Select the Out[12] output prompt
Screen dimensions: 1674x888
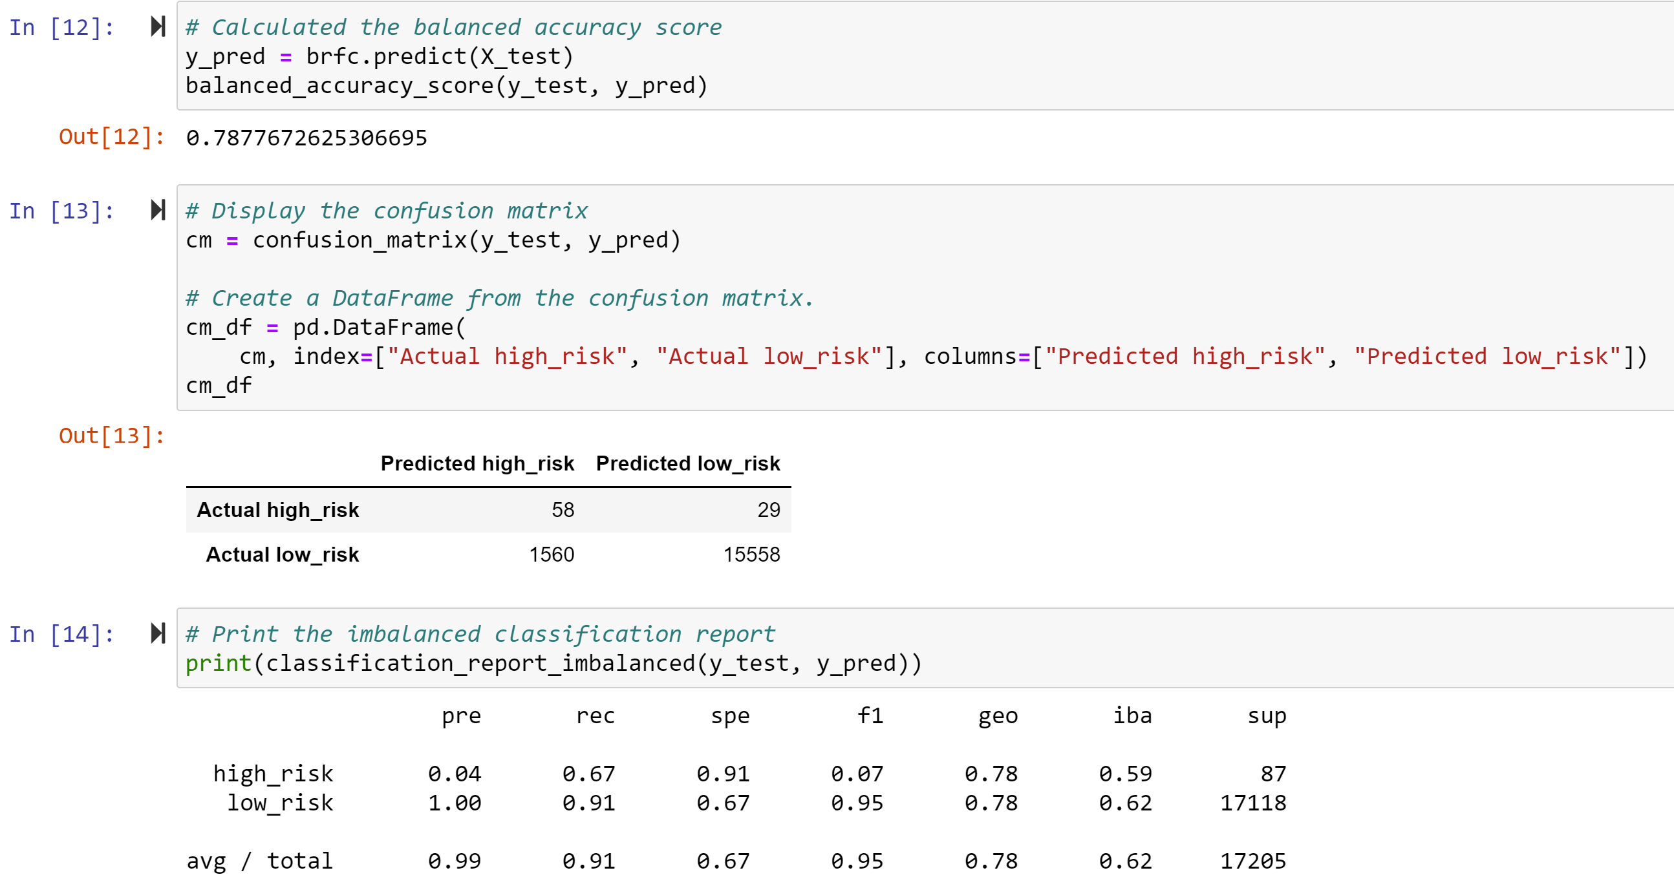[111, 137]
